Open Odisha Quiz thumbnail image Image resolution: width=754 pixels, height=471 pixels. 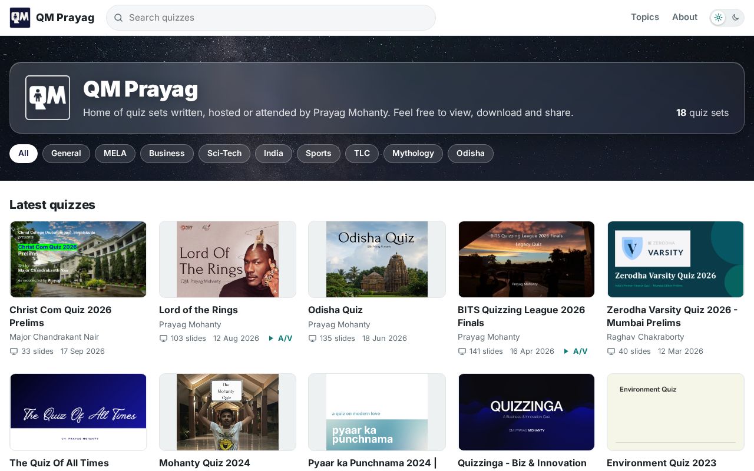tap(377, 259)
